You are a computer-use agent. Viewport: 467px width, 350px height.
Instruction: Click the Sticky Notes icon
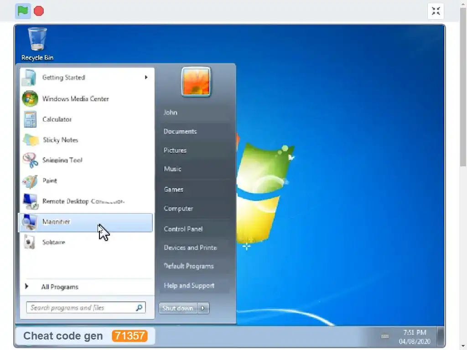click(31, 140)
